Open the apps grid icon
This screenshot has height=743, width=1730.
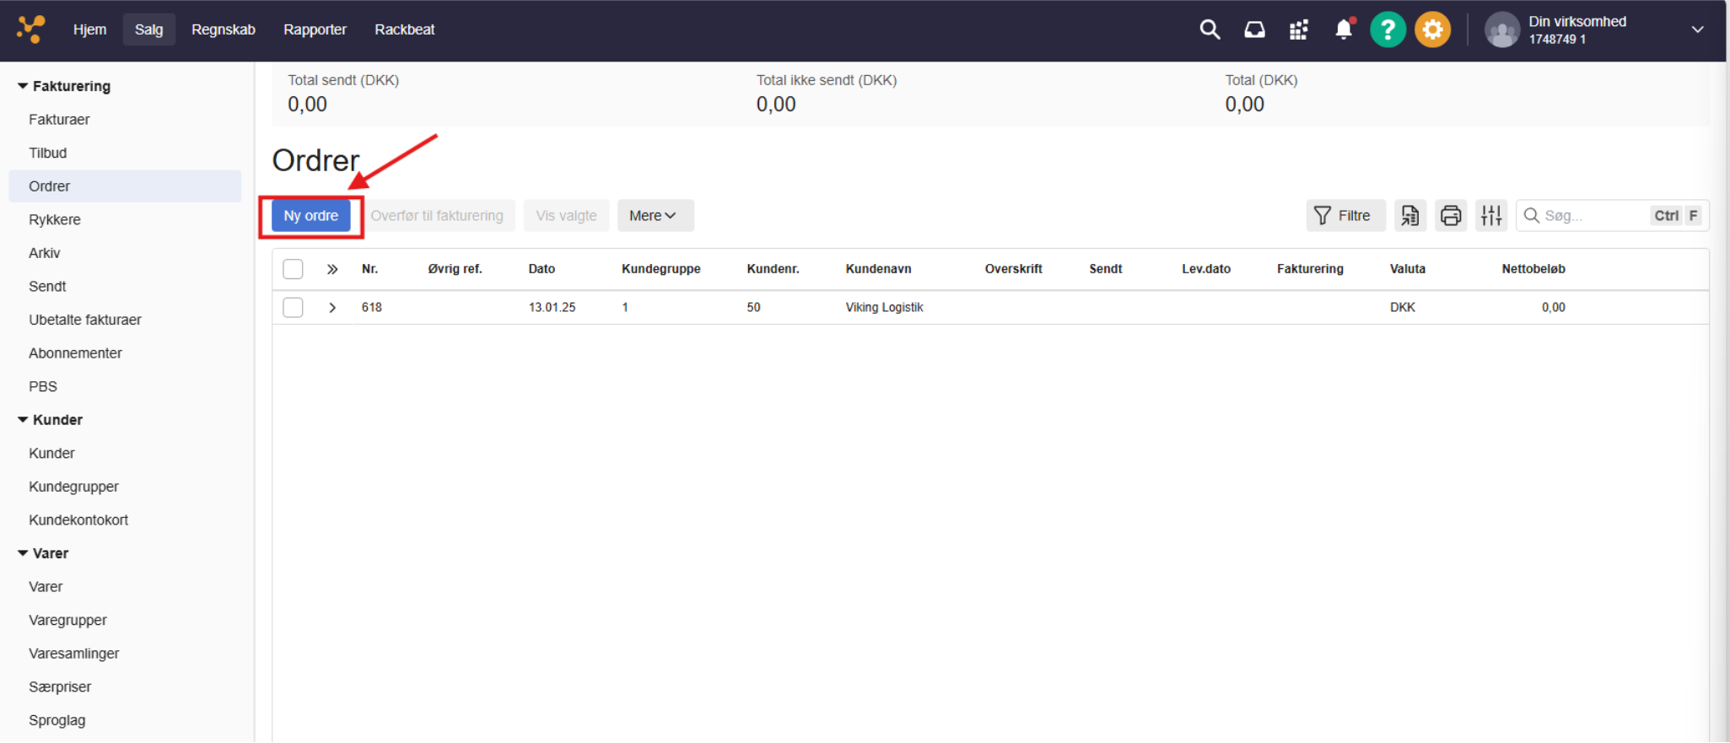[1298, 30]
